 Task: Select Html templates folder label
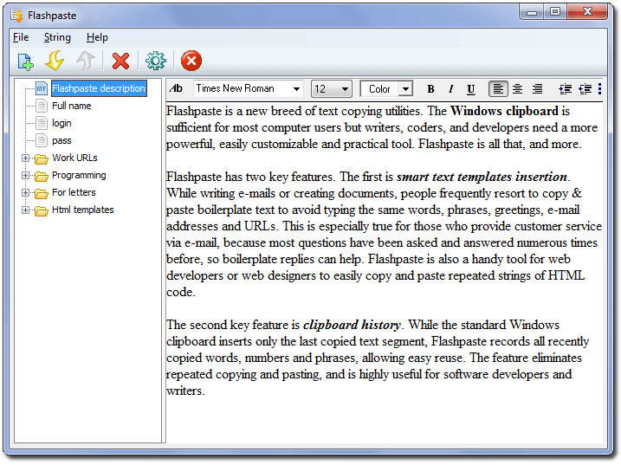coord(83,210)
